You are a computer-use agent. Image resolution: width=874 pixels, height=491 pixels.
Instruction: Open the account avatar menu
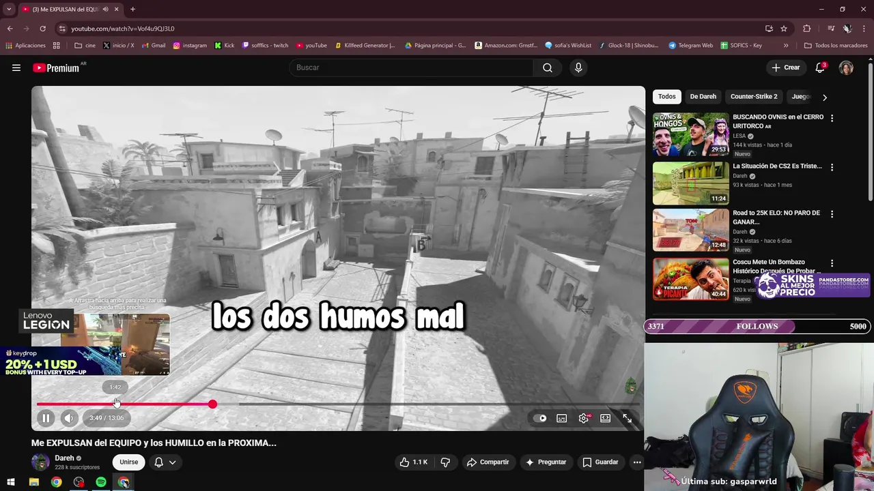pyautogui.click(x=846, y=68)
